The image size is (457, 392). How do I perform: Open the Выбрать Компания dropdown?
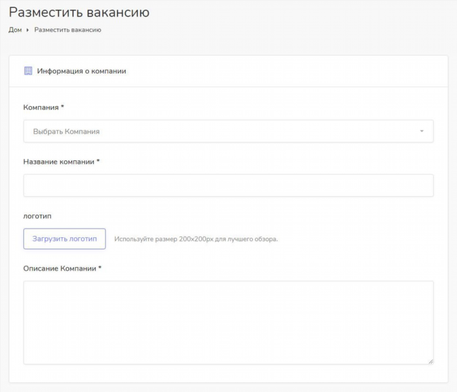[228, 131]
